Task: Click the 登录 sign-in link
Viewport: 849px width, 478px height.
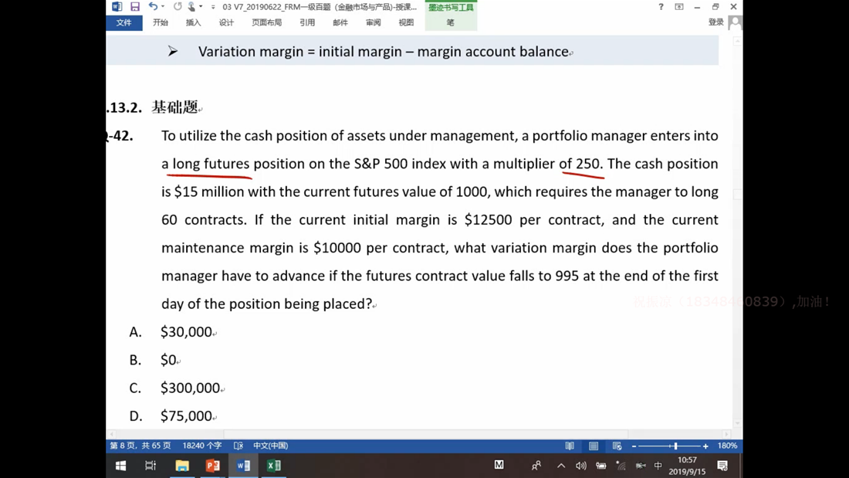Action: pyautogui.click(x=716, y=22)
